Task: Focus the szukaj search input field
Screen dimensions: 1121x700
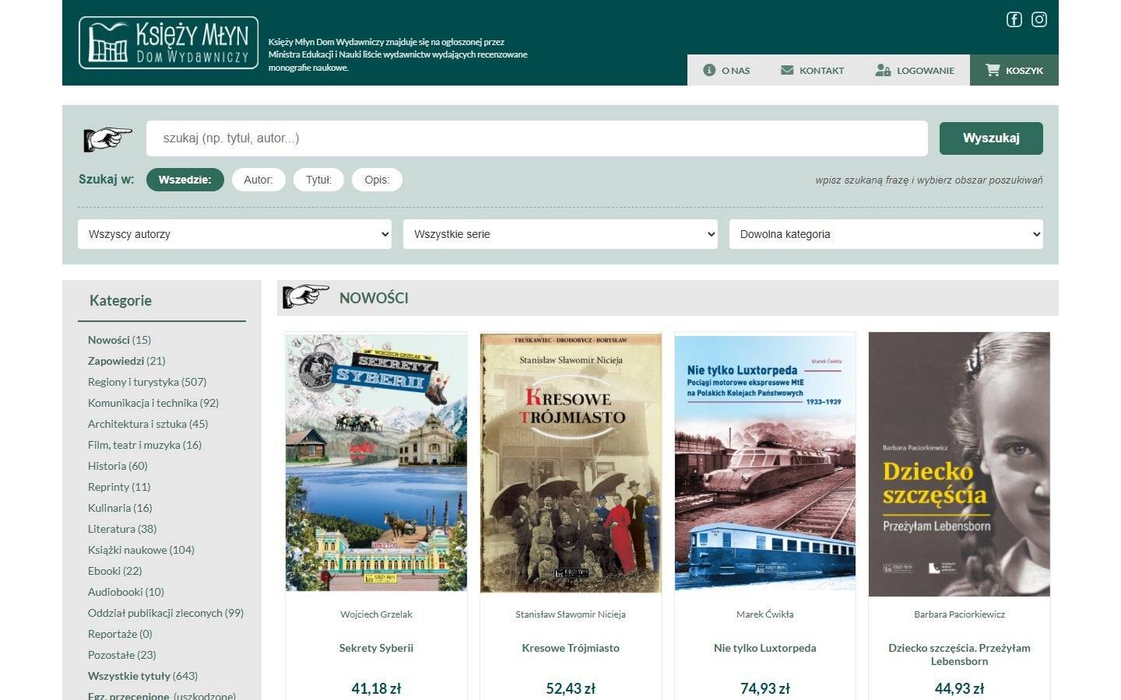Action: coord(537,138)
